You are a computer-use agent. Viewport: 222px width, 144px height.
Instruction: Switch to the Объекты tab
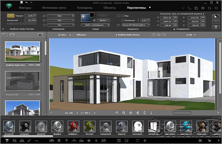[x=110, y=8]
